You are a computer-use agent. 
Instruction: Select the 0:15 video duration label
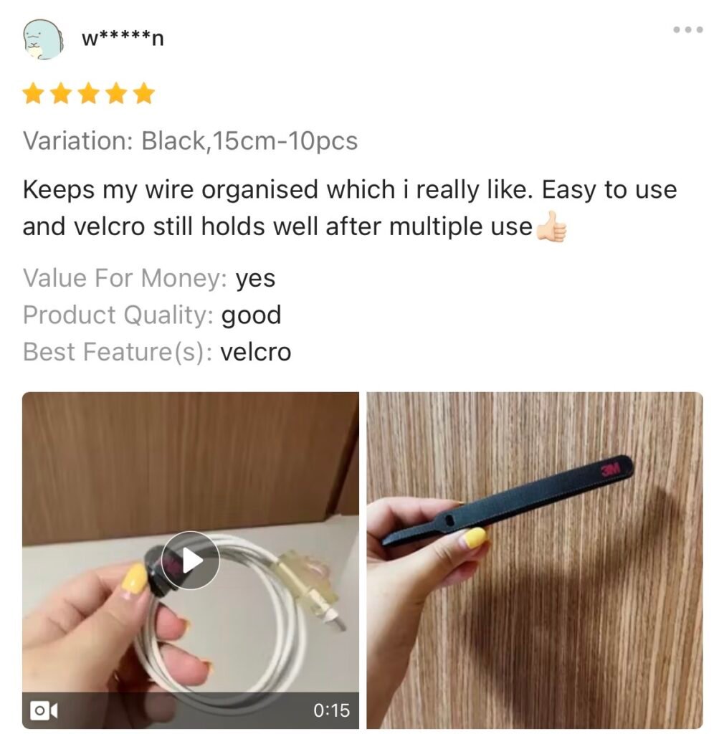click(331, 710)
